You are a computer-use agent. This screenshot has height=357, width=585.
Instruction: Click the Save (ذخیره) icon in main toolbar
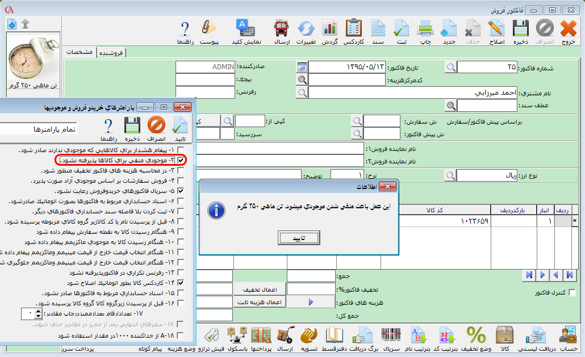click(x=520, y=32)
